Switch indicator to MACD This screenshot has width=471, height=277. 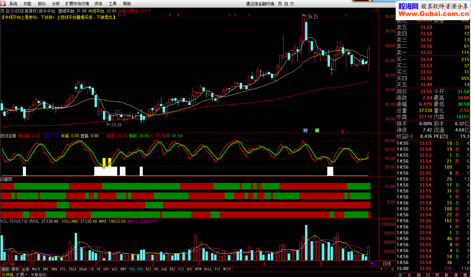coord(36,269)
